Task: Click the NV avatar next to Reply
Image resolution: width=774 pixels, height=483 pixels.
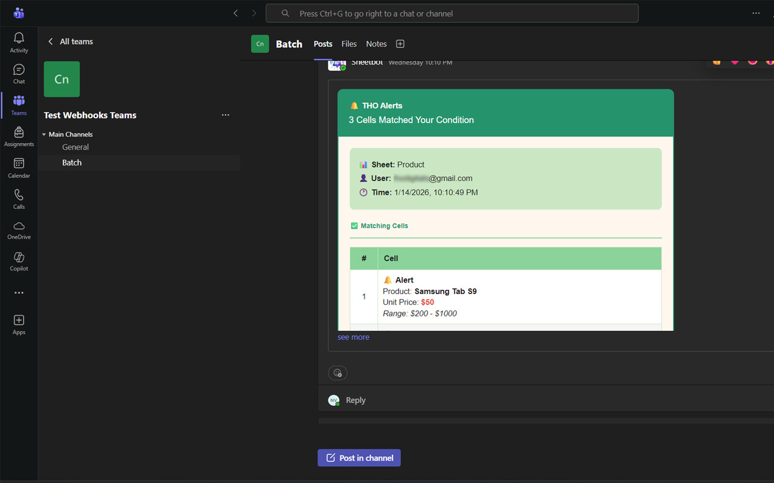Action: pyautogui.click(x=334, y=400)
